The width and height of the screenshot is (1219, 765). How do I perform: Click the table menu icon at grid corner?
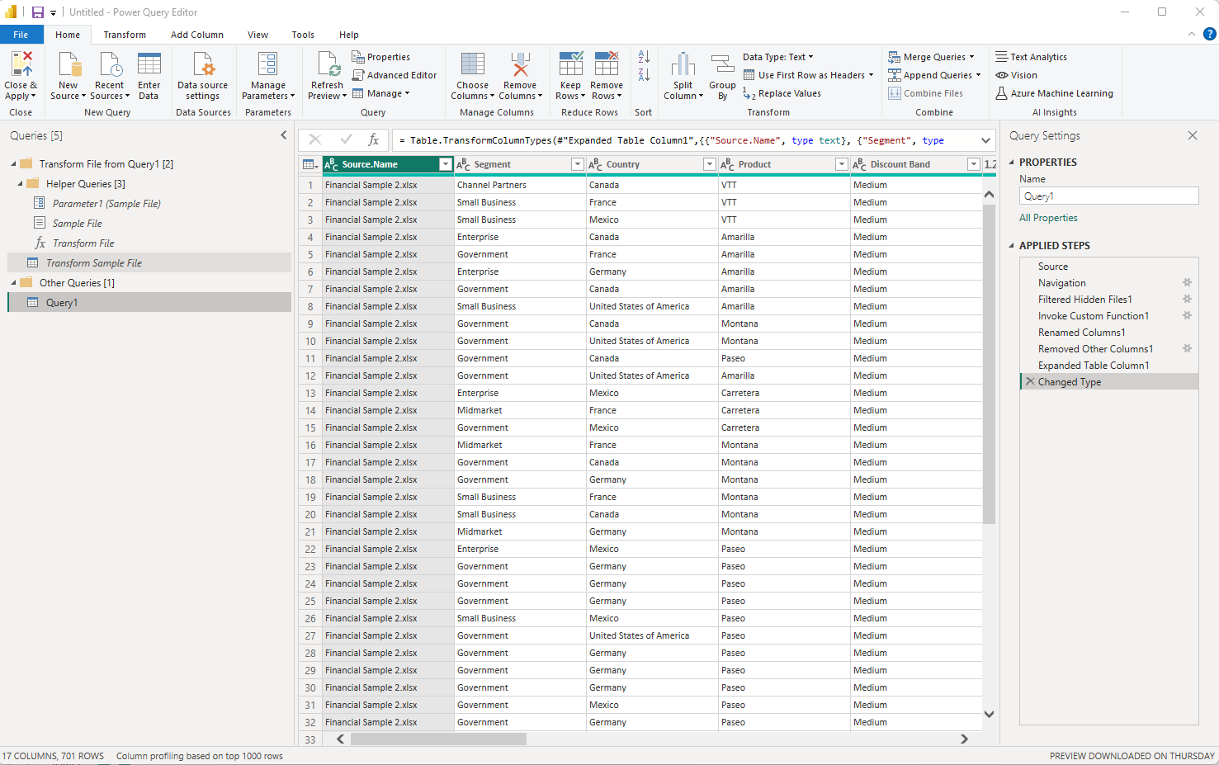pos(309,164)
